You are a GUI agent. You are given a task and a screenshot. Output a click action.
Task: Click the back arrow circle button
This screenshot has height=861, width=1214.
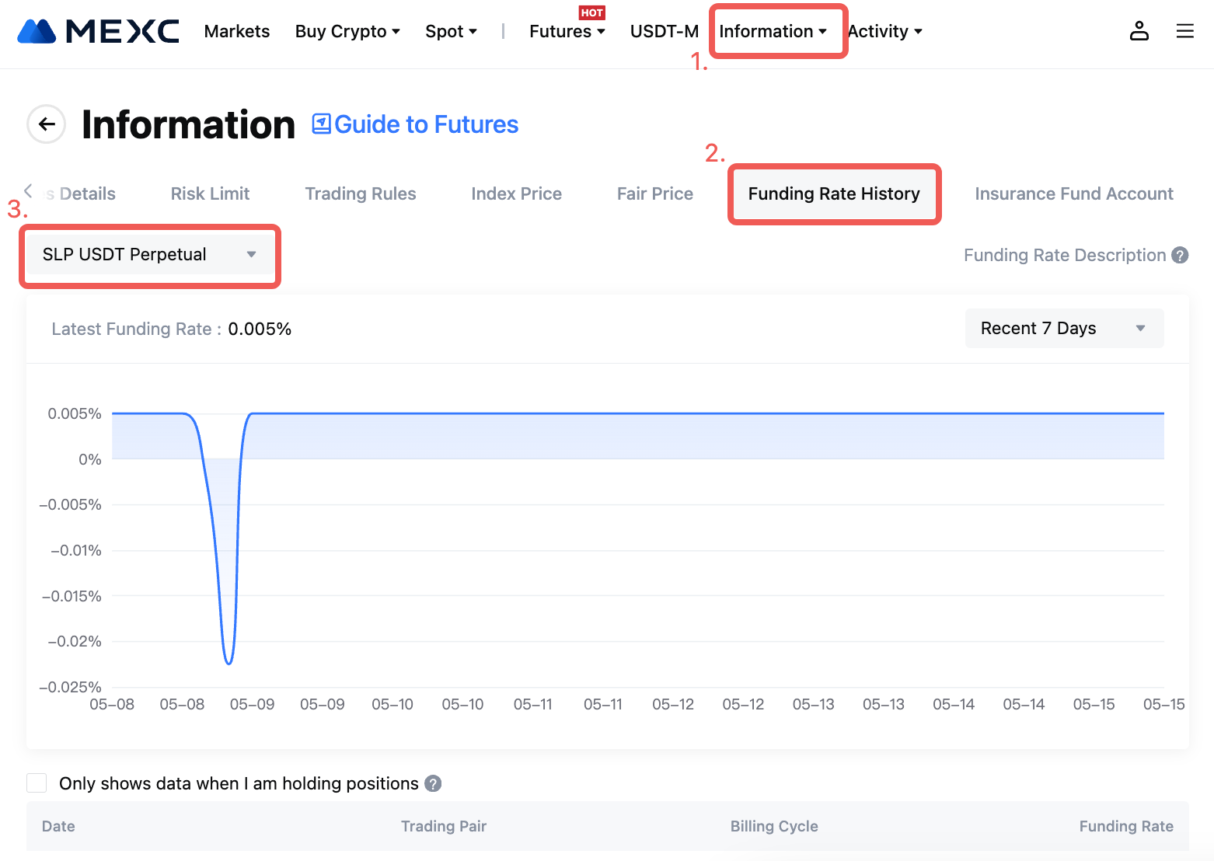47,124
